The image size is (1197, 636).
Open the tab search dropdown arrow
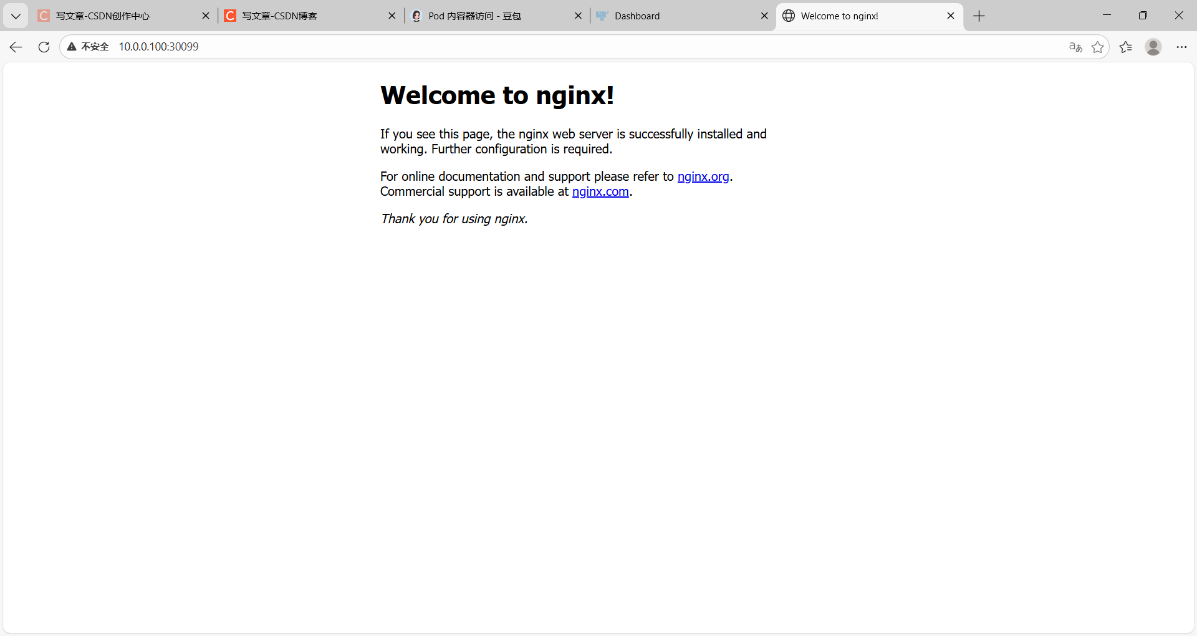tap(16, 16)
